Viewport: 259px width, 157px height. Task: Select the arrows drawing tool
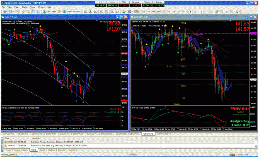237,12
